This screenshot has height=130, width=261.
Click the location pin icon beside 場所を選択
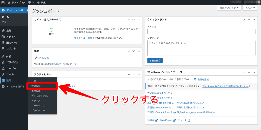pos(195,79)
